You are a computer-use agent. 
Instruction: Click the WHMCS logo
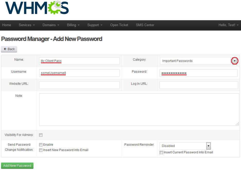point(37,8)
